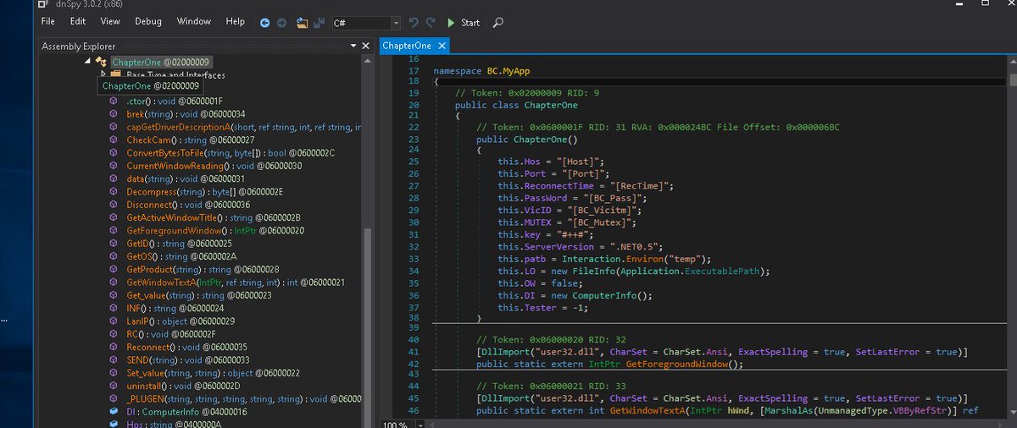
Task: Click the ChapterOne class icon in tree
Action: 101,63
